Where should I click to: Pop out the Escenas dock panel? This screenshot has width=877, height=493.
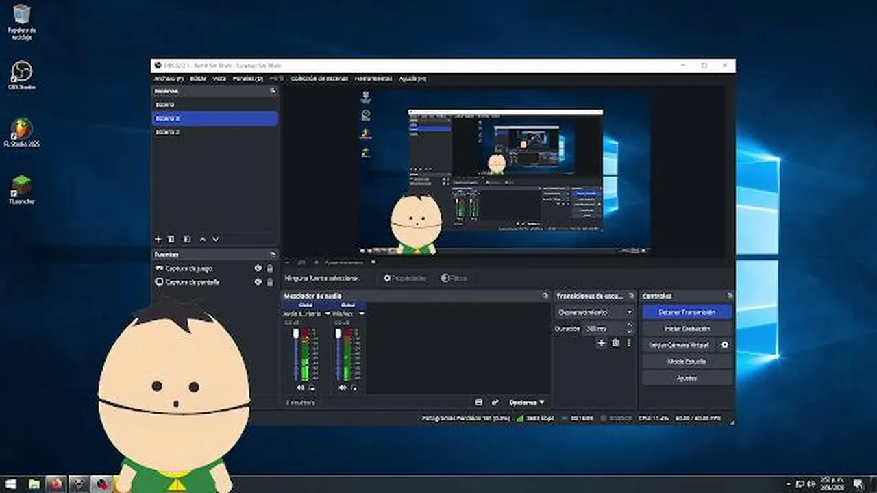[x=273, y=90]
